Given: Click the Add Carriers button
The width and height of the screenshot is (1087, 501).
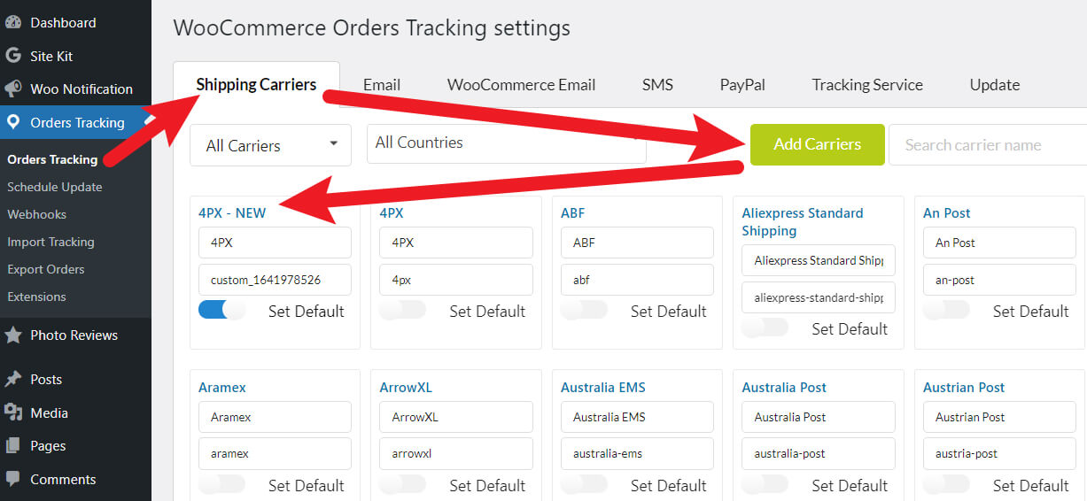Looking at the screenshot, I should pyautogui.click(x=817, y=144).
